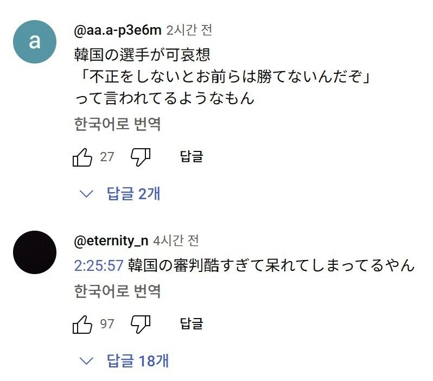Click the 2시간 전 comment timestamp
The image size is (433, 381).
(189, 30)
